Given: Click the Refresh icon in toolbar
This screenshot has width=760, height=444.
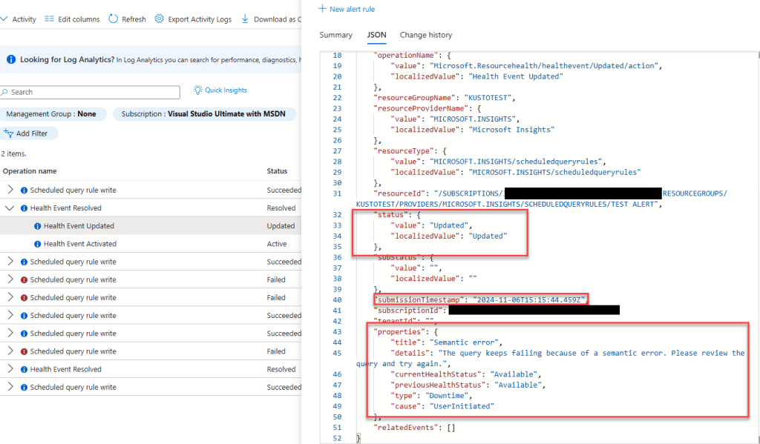Looking at the screenshot, I should point(114,19).
